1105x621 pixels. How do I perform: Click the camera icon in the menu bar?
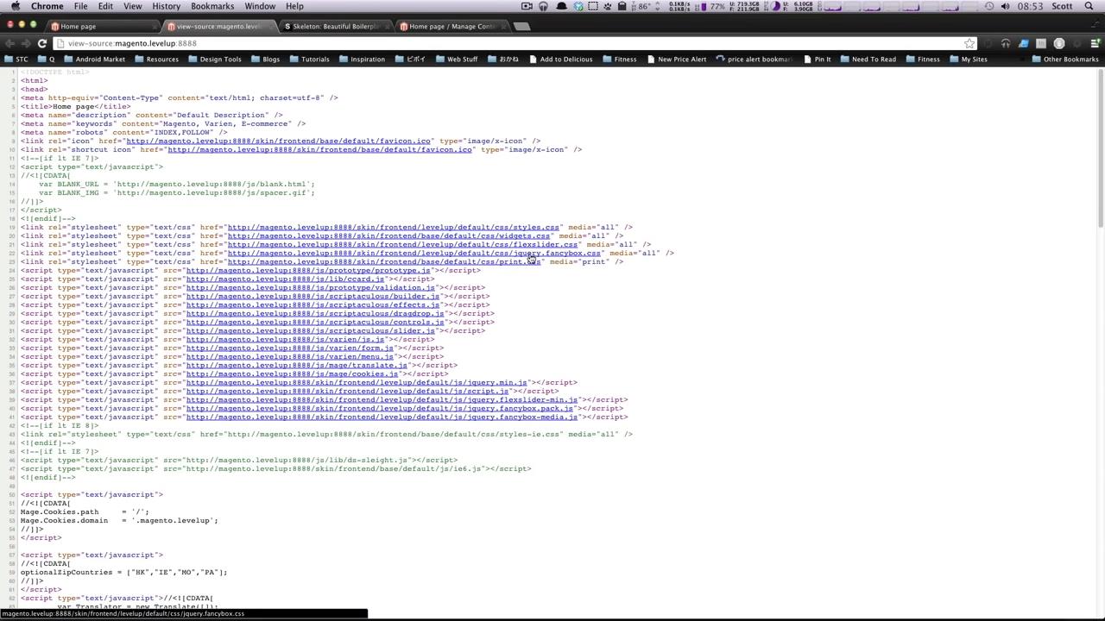[x=527, y=6]
